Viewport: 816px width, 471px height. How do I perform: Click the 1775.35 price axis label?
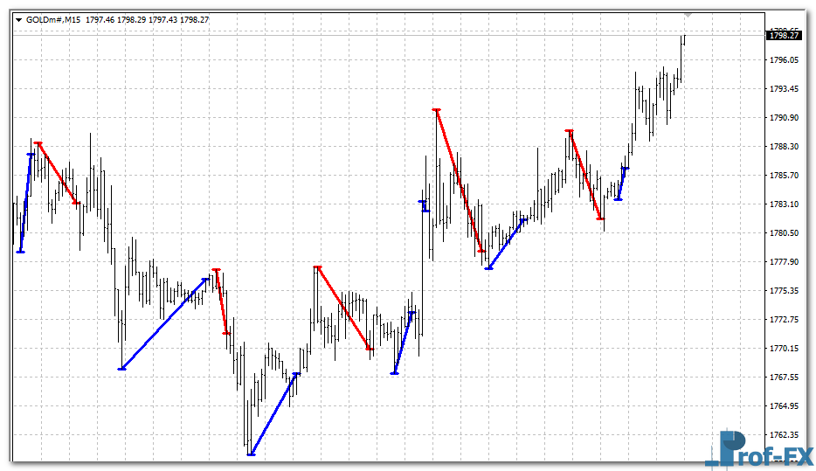click(x=784, y=291)
